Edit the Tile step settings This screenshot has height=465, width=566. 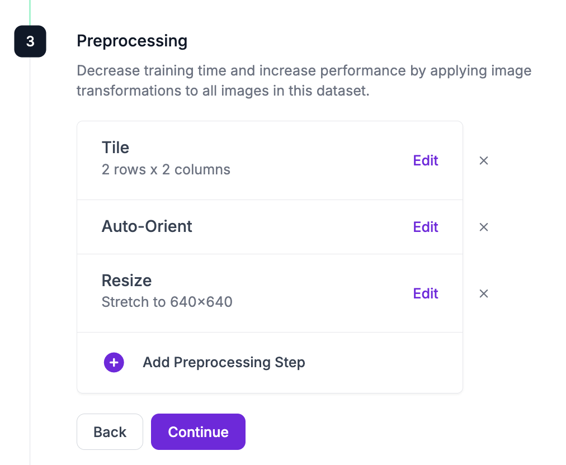click(426, 160)
